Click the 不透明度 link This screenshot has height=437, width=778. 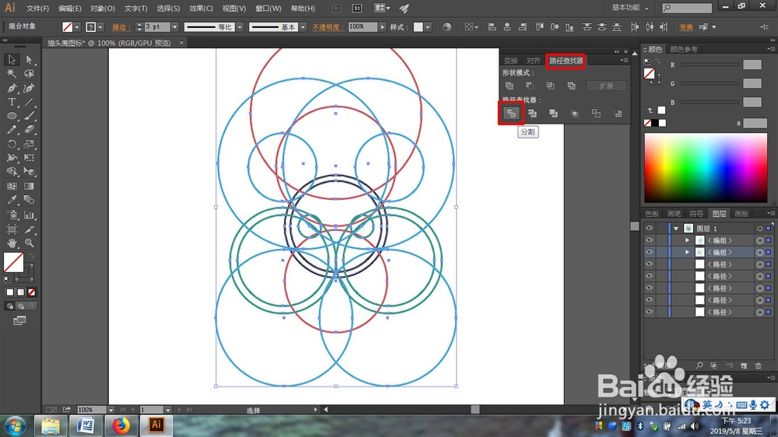point(328,27)
